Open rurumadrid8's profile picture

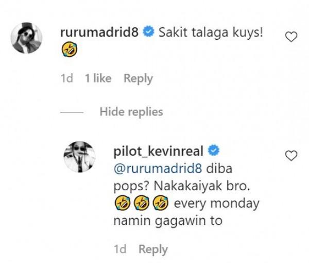27,39
